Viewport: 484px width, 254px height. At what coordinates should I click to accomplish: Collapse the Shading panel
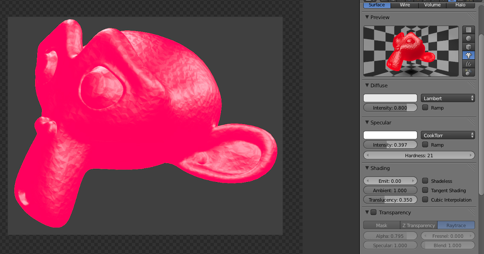tap(367, 168)
